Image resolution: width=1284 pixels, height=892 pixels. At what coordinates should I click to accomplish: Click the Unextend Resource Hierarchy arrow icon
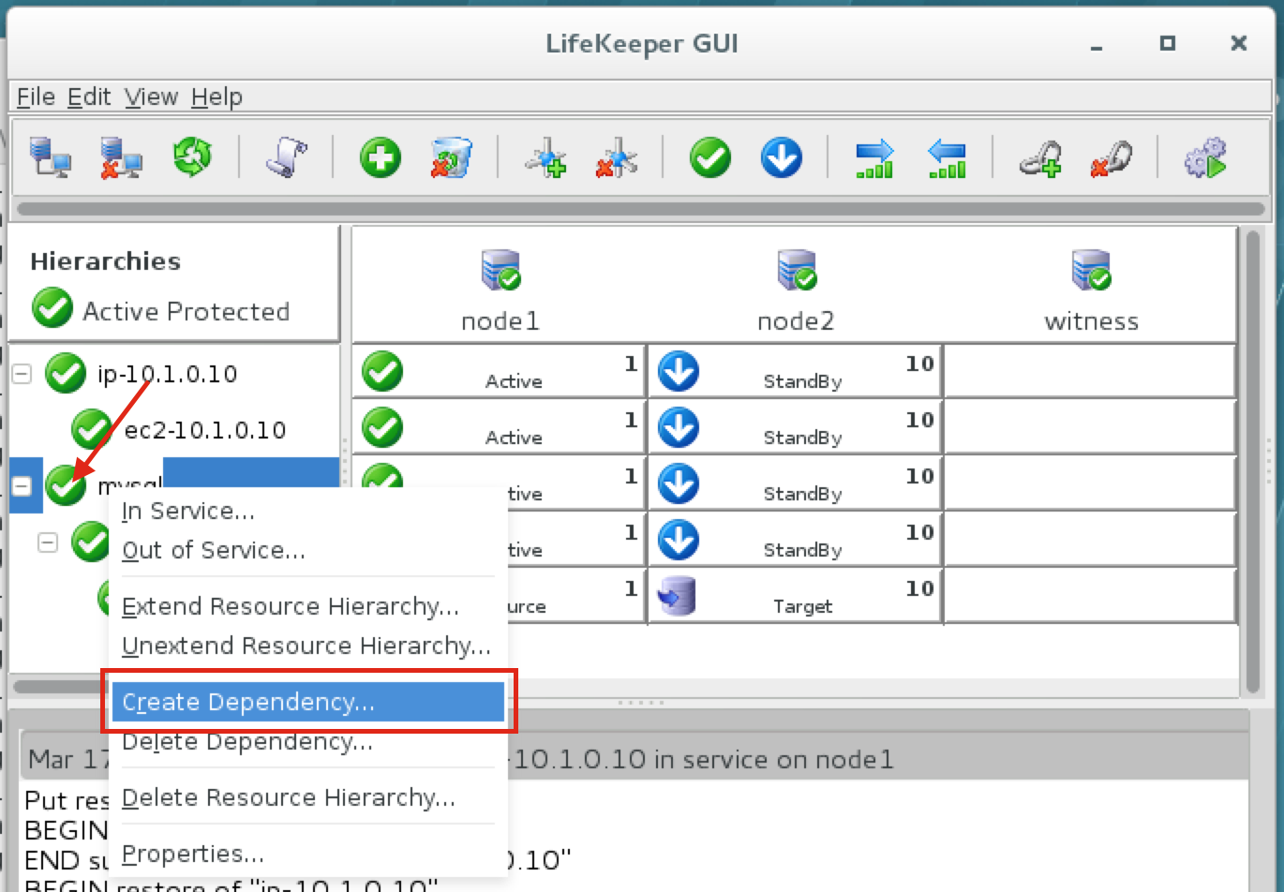point(946,157)
